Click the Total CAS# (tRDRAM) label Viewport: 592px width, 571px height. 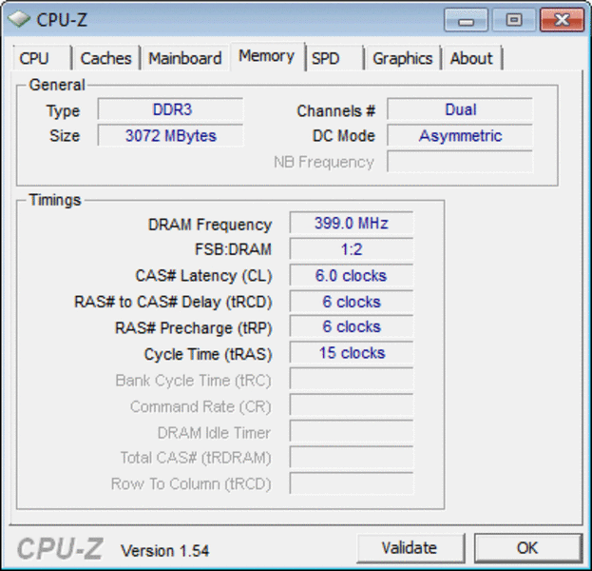[x=196, y=458]
